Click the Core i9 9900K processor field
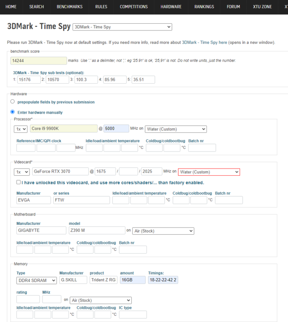The width and height of the screenshot is (288, 322). click(x=64, y=129)
